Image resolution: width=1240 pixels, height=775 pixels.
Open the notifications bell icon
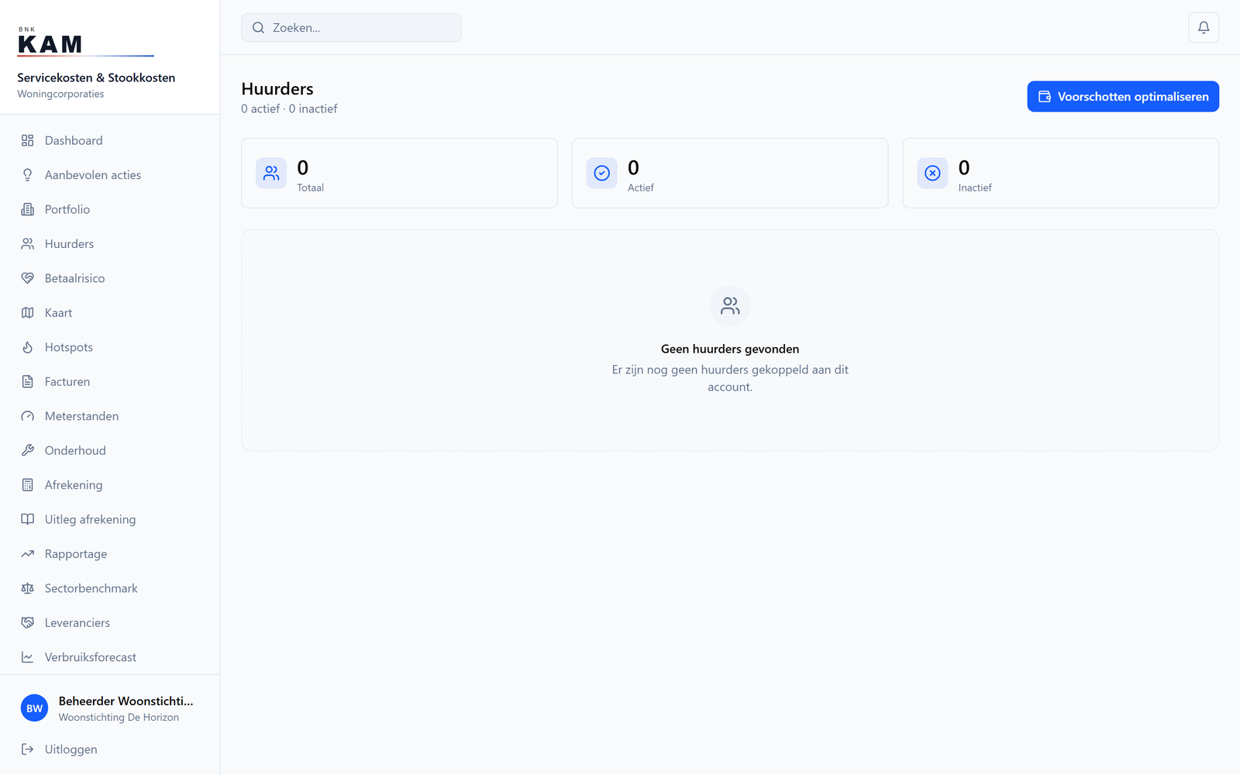[x=1204, y=28]
